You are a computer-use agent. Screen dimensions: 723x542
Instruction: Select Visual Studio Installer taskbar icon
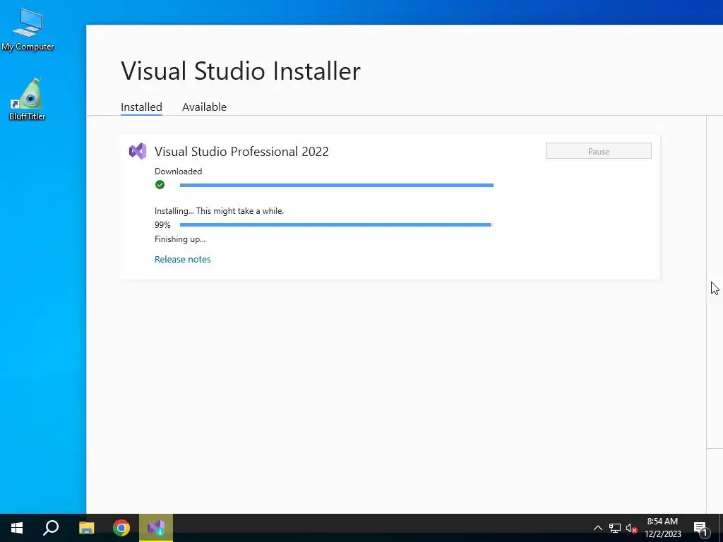point(156,528)
